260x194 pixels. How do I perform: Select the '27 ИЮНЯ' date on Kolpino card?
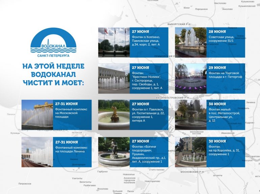tap(140, 31)
